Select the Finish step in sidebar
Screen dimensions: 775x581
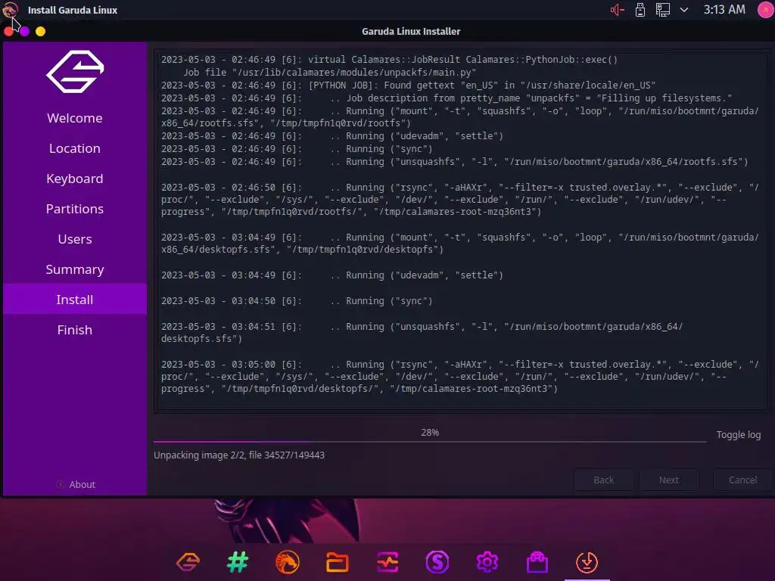tap(75, 330)
